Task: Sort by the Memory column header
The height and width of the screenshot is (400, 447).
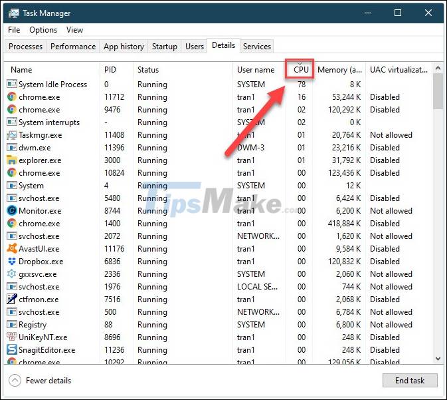Action: [x=339, y=70]
